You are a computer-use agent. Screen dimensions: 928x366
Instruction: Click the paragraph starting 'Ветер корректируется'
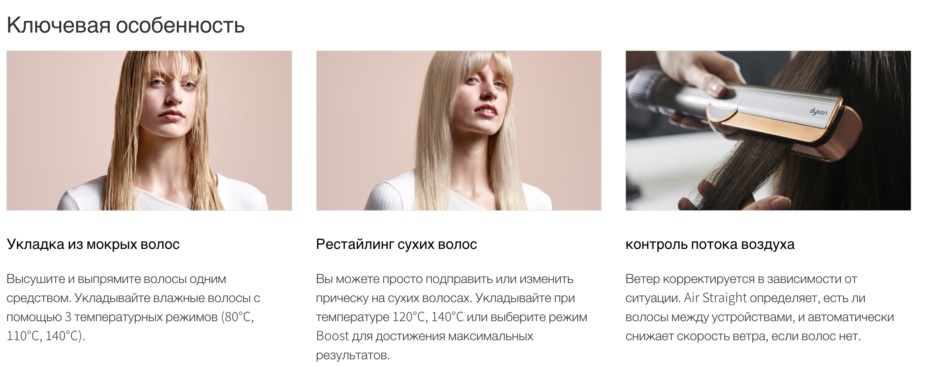pyautogui.click(x=759, y=307)
